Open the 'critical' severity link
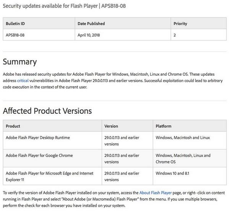 point(23,81)
